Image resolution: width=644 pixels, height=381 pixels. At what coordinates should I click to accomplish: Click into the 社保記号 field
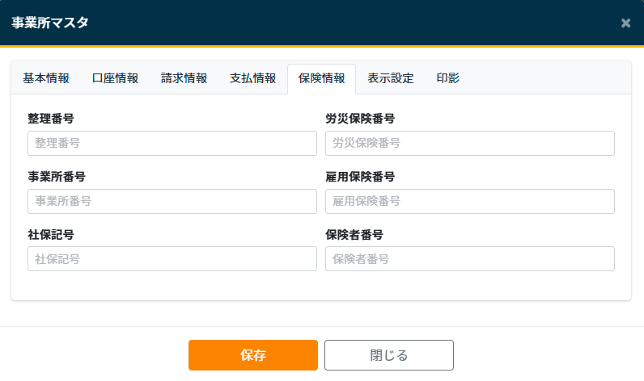click(x=172, y=259)
